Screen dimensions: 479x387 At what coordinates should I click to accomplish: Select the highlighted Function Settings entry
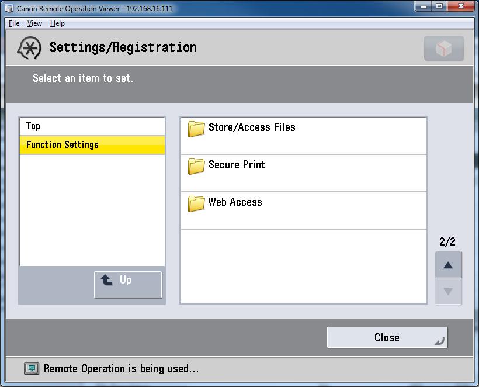[92, 145]
